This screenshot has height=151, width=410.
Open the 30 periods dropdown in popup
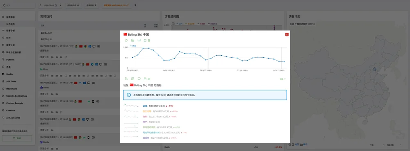click(282, 79)
